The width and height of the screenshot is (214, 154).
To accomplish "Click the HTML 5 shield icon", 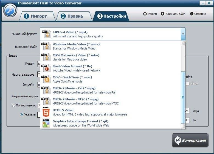I will coord(46,112).
